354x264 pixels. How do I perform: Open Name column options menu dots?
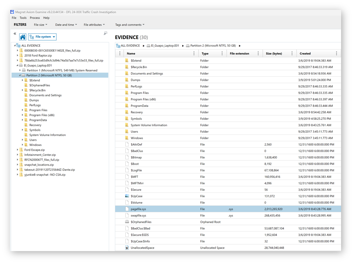[194, 53]
